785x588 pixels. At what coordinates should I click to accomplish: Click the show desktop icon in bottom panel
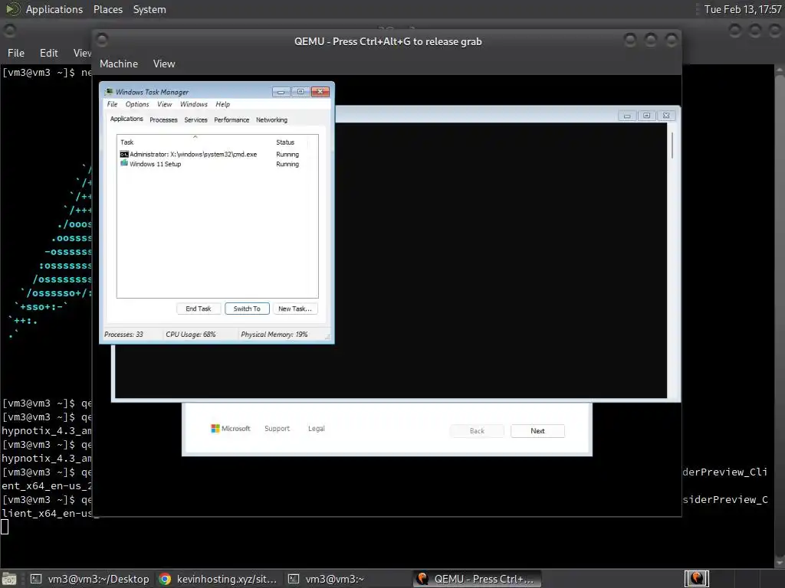point(9,579)
